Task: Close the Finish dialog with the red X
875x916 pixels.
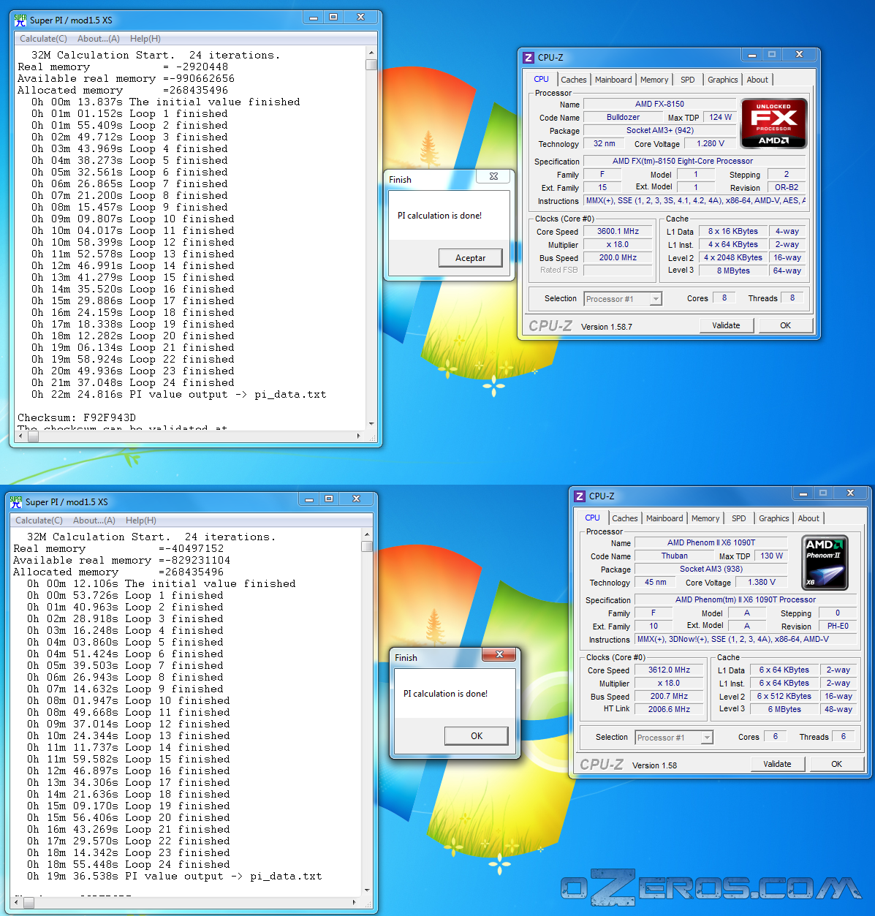Action: point(500,654)
